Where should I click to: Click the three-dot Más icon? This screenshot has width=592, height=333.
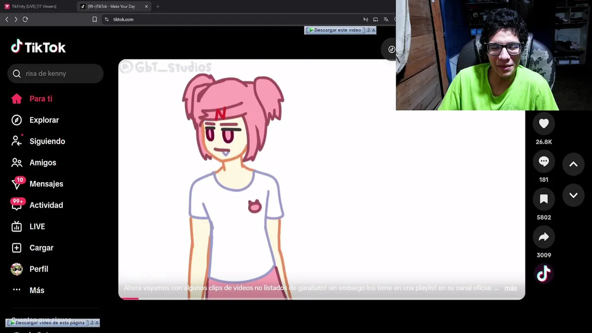click(17, 290)
